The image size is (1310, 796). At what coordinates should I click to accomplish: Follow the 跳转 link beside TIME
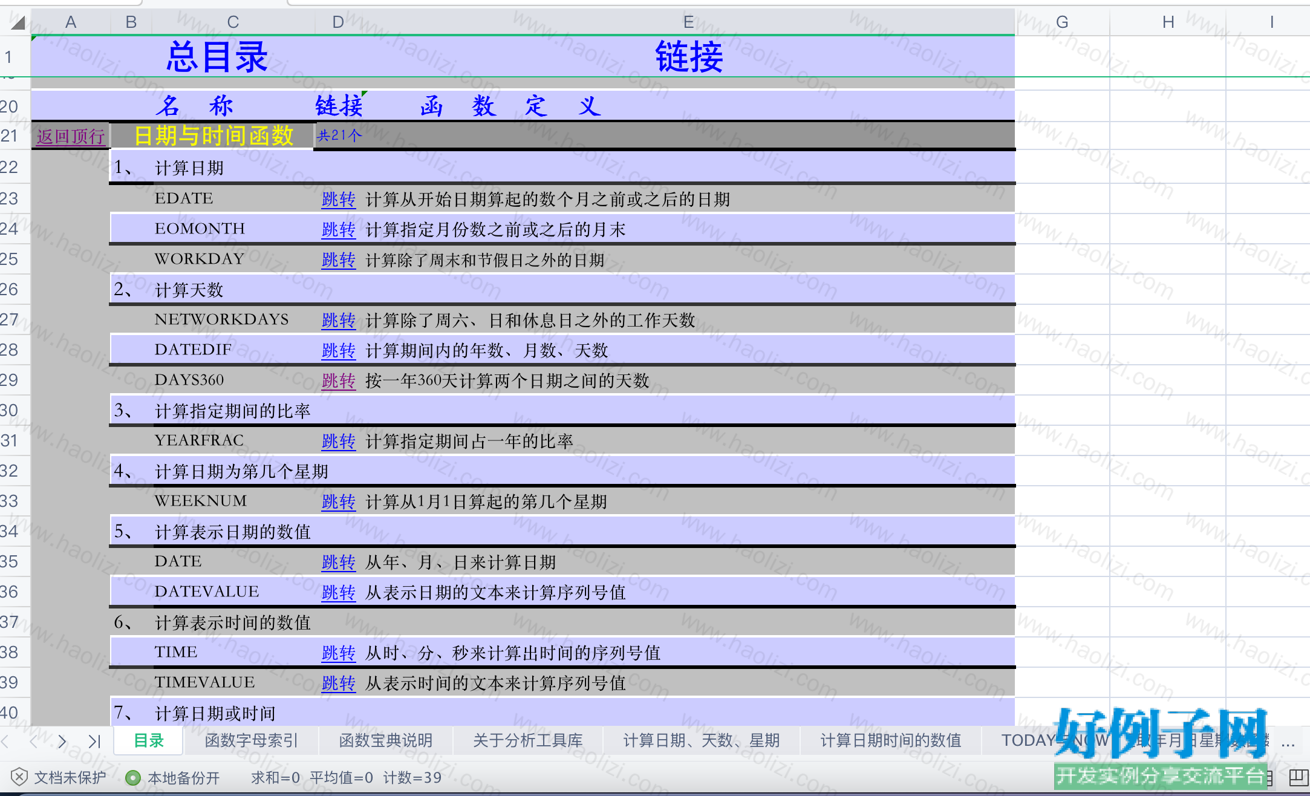[339, 653]
